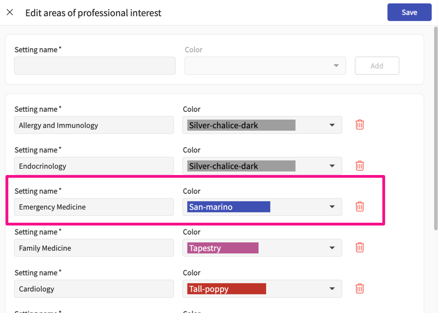438x313 pixels.
Task: Open the empty Color dropdown for new setting
Action: [x=265, y=66]
